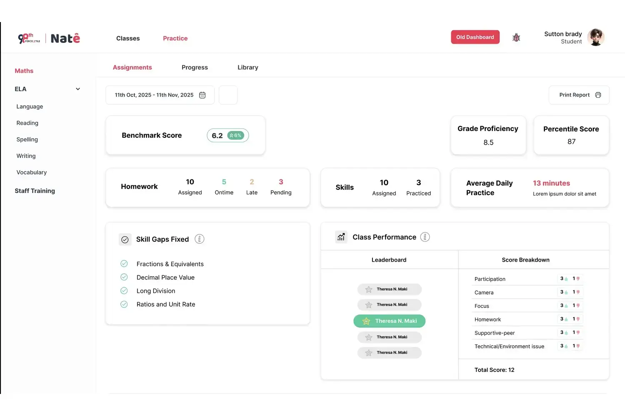Switch to the Practice tab

pos(175,38)
